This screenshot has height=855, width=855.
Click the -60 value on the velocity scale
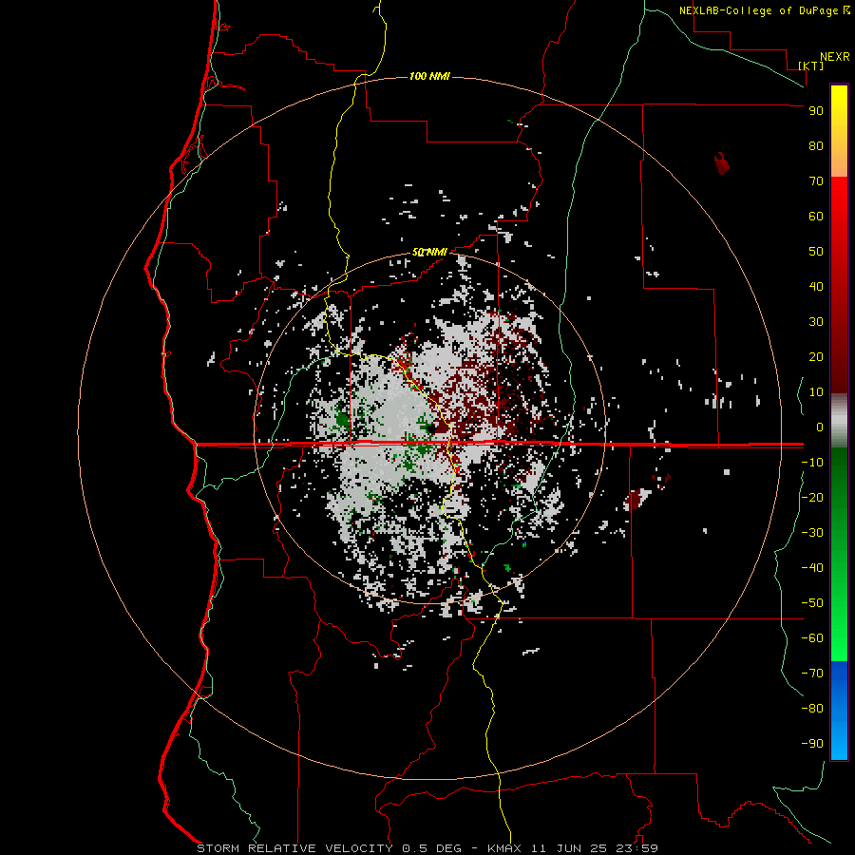coord(812,638)
